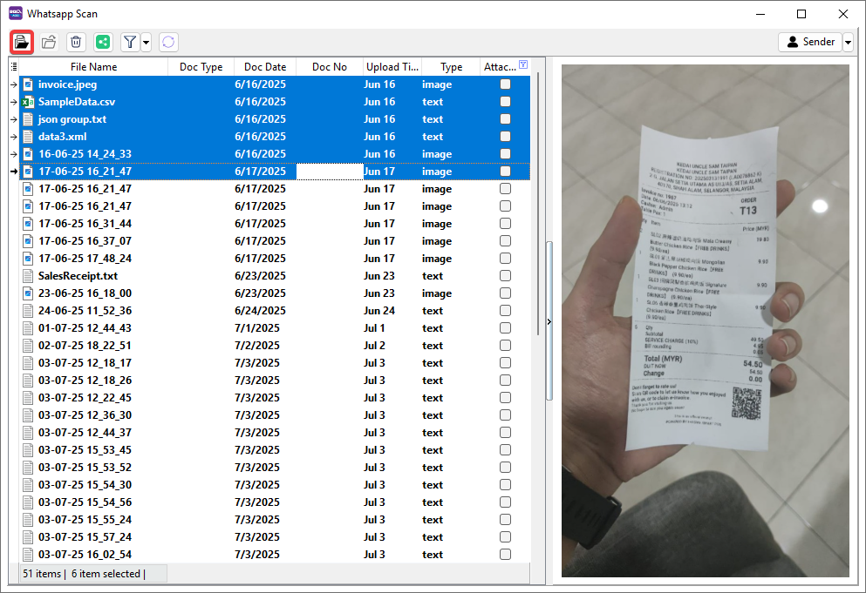This screenshot has width=866, height=593.
Task: Click the image icon of 17-06-25 17_48_24
Action: point(28,258)
